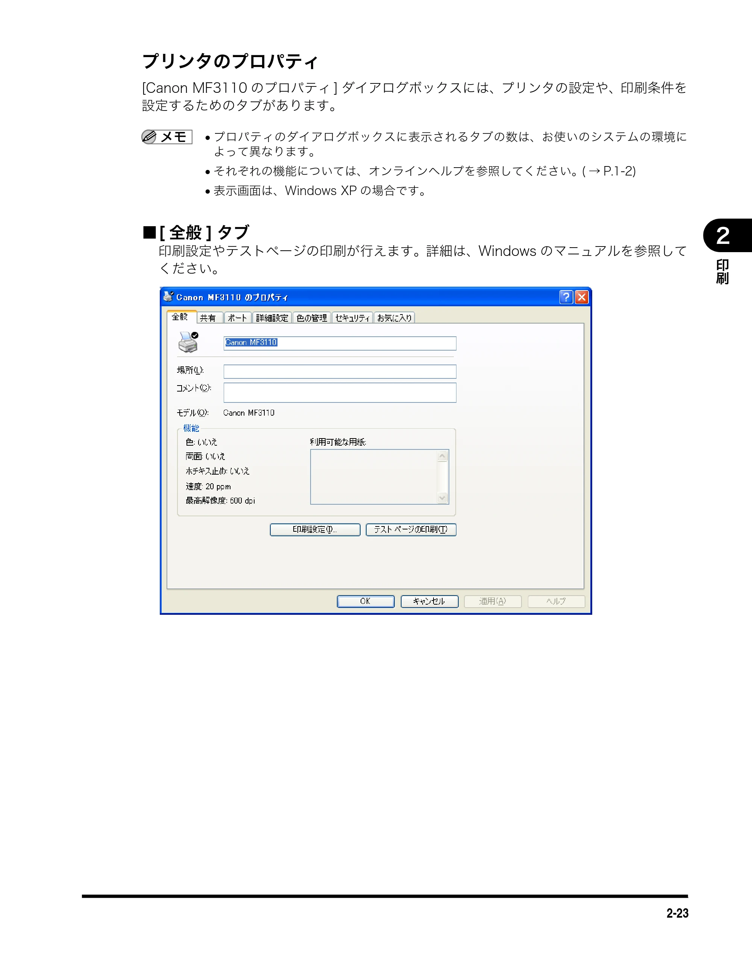This screenshot has width=752, height=968.
Task: Open the ポート tab
Action: tap(238, 318)
